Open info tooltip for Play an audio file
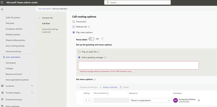217x107 pixels. [x=98, y=52]
